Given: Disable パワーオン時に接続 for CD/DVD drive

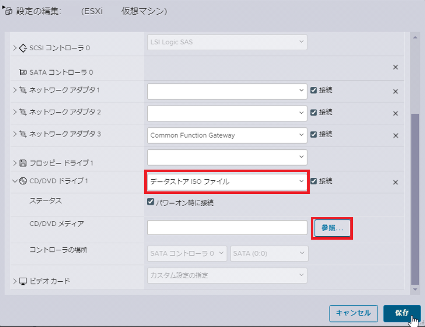Looking at the screenshot, I should coord(151,202).
